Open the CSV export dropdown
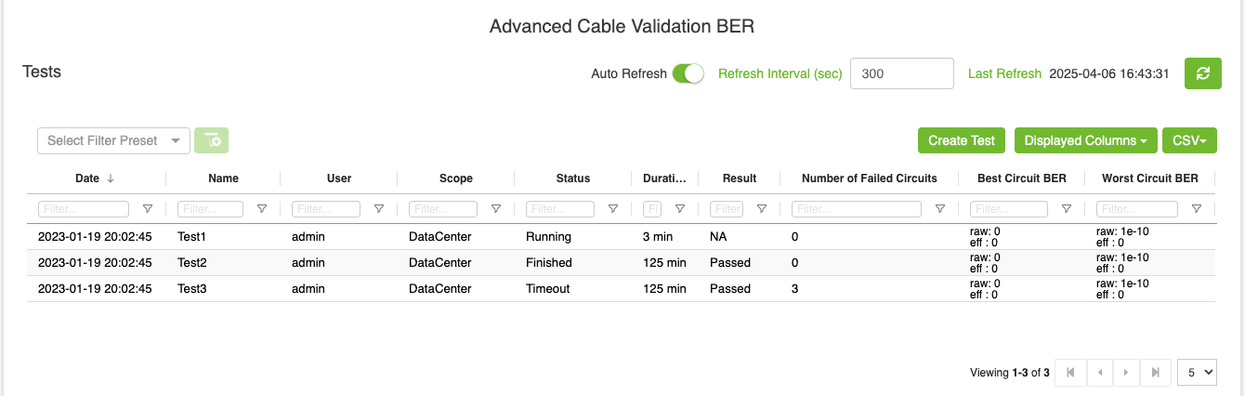The image size is (1245, 396). click(x=1189, y=140)
